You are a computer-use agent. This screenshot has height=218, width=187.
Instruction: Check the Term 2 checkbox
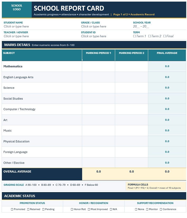click(x=149, y=36)
